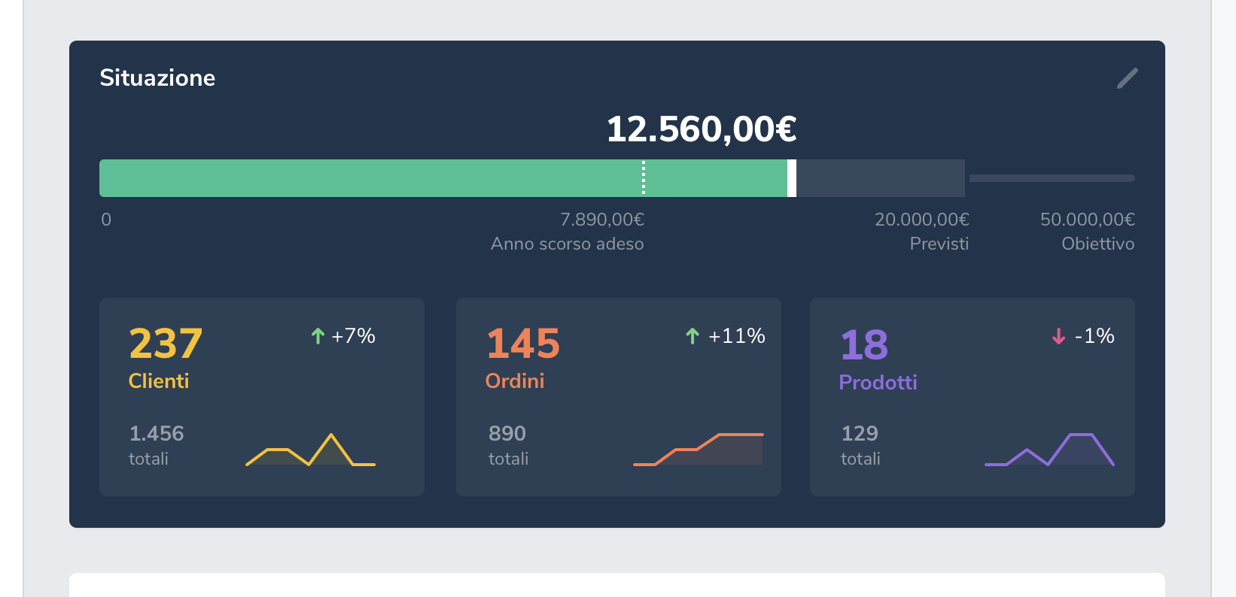Click the pencil edit icon in Situazione
Image resolution: width=1236 pixels, height=597 pixels.
tap(1127, 78)
